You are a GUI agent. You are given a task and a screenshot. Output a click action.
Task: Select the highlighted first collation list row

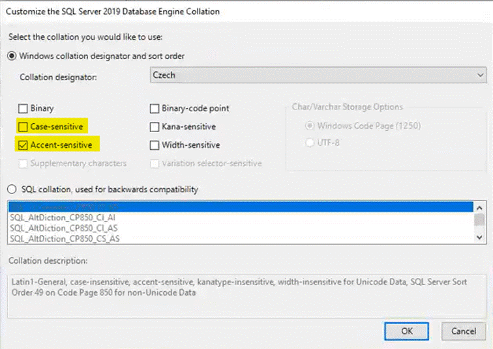[x=241, y=207]
